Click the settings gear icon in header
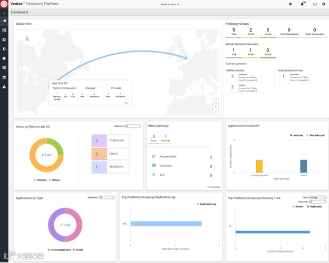The image size is (329, 263). coord(290,4)
